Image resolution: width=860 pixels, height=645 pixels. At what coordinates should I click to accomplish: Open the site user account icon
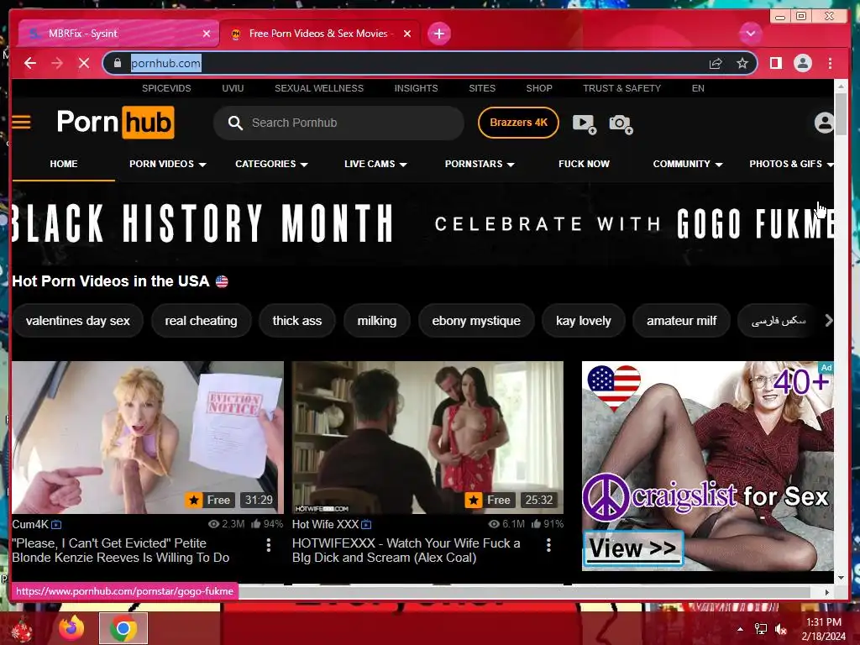(824, 123)
